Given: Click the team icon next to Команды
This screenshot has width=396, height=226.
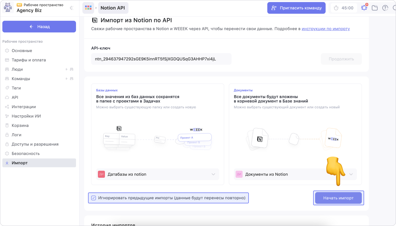Looking at the screenshot, I should pos(72,79).
